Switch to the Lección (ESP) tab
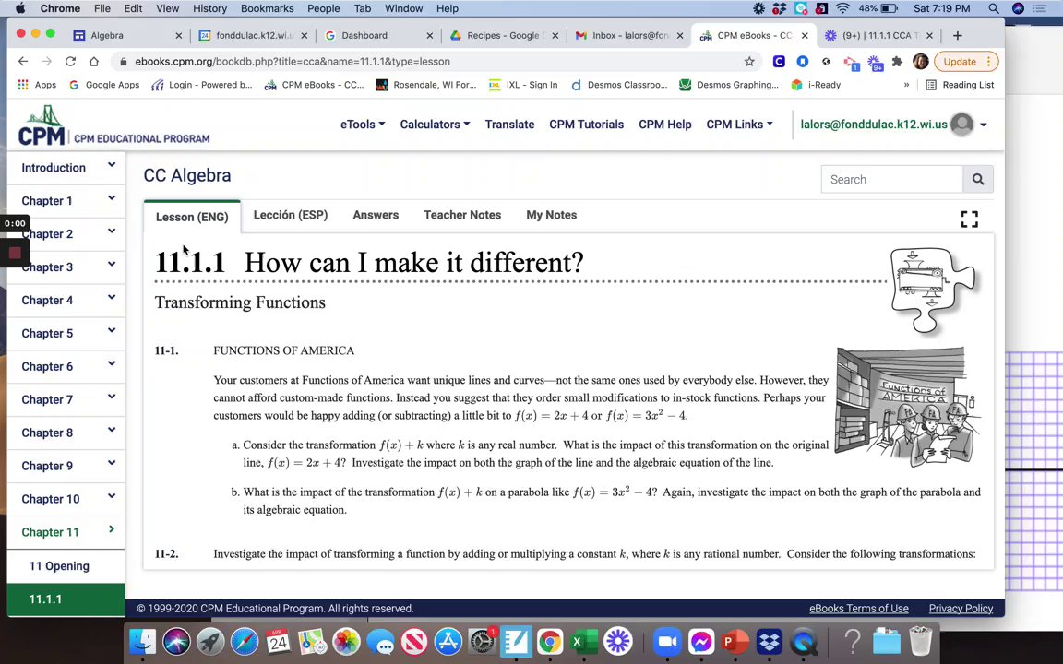Image resolution: width=1063 pixels, height=664 pixels. [290, 215]
